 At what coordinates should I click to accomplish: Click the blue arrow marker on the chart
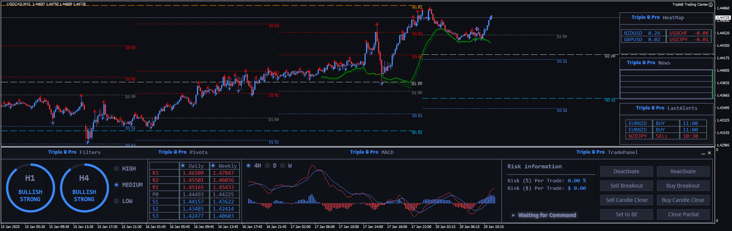[477, 29]
